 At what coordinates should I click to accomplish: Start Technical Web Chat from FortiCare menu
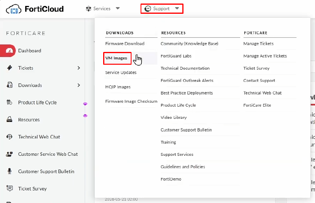[x=262, y=93]
